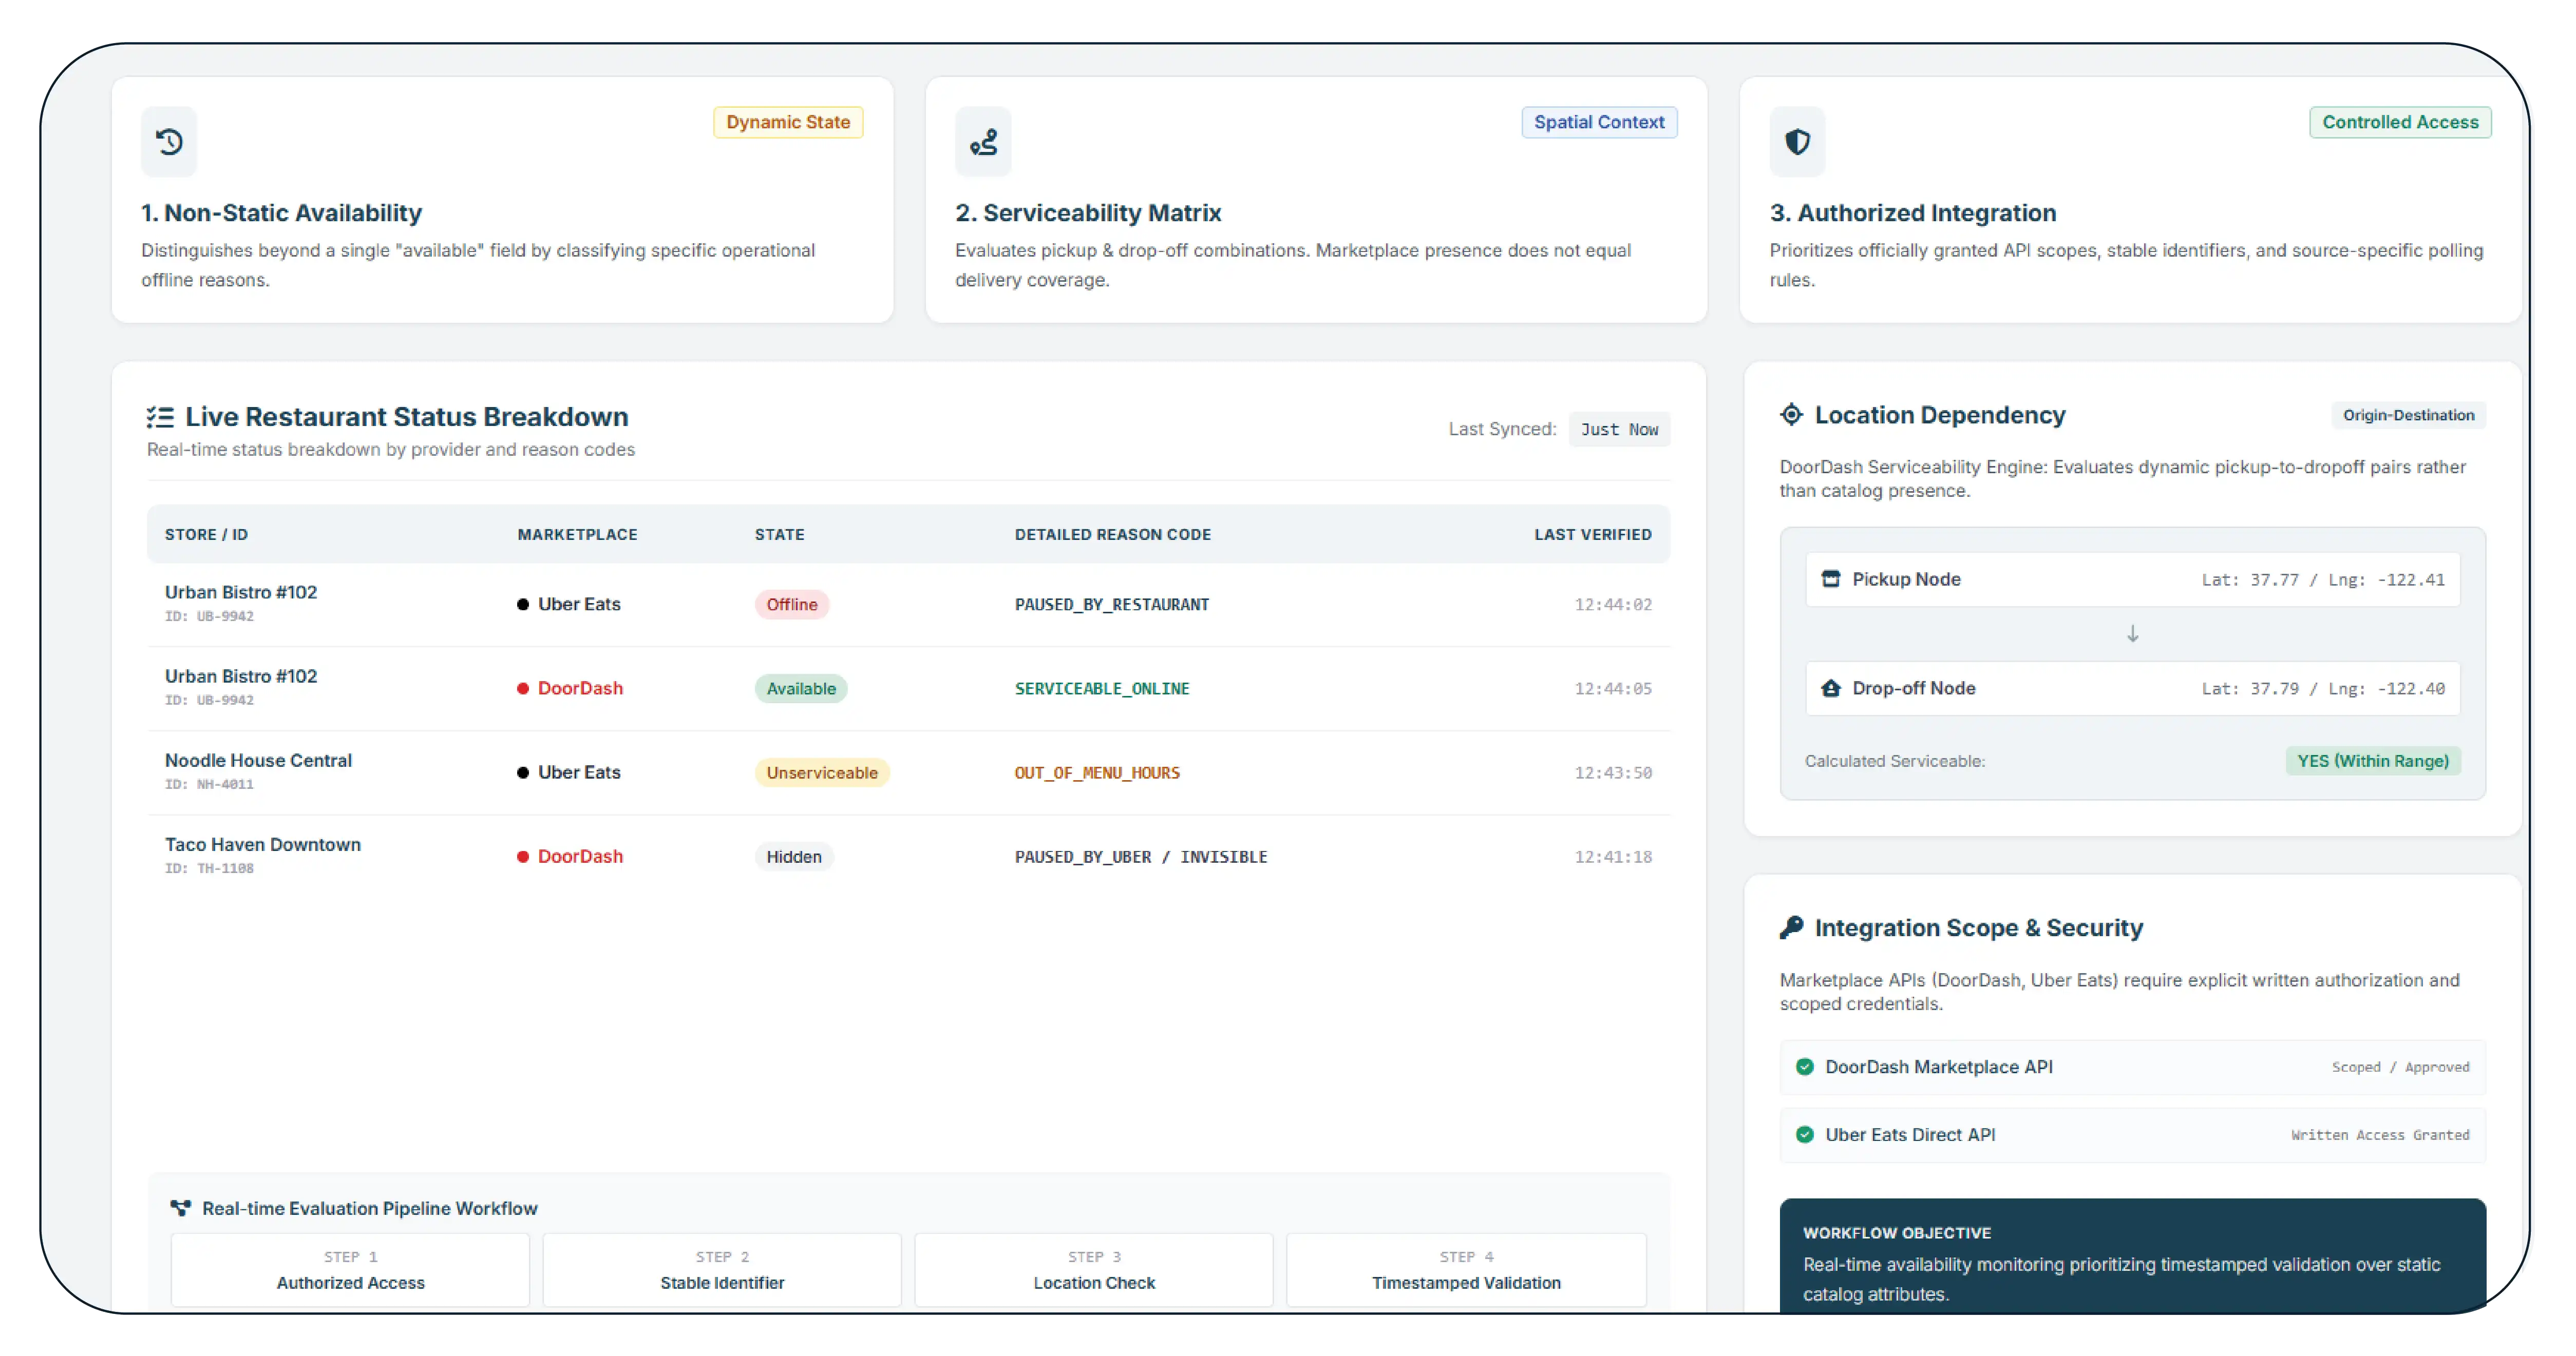Screen dimensions: 2576x1356
Task: Select the Step 1 Authorized Access box
Action: 350,1269
